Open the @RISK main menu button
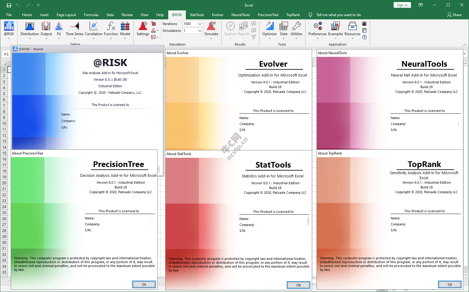This screenshot has height=292, width=469. coord(9,29)
